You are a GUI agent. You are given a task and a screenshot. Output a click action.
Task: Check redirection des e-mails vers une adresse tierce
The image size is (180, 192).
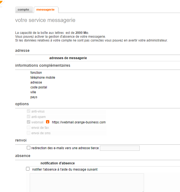click(28, 148)
